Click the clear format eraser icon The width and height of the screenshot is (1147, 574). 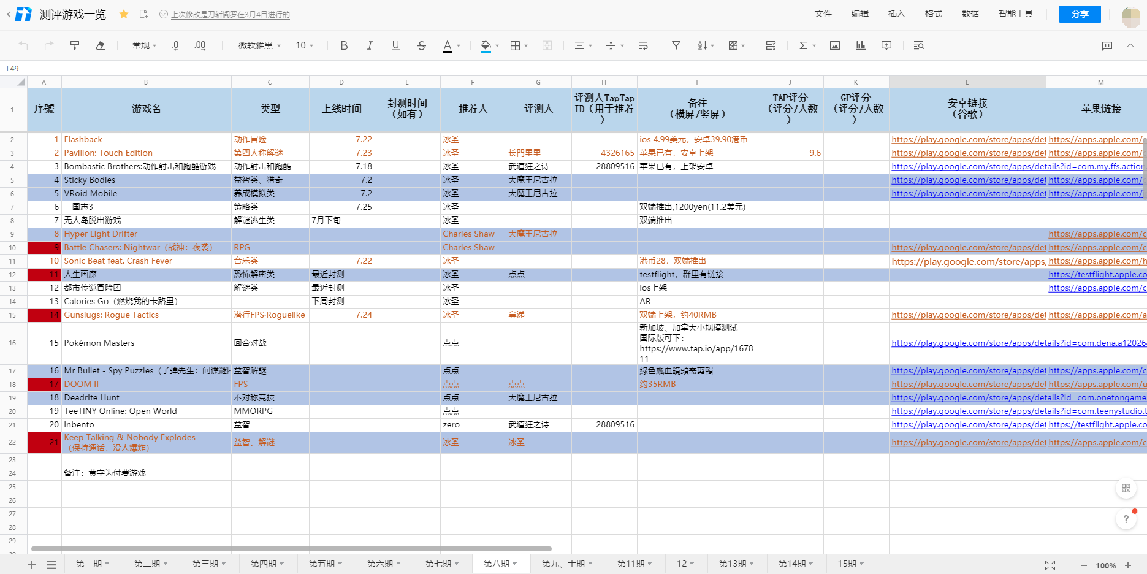point(101,45)
